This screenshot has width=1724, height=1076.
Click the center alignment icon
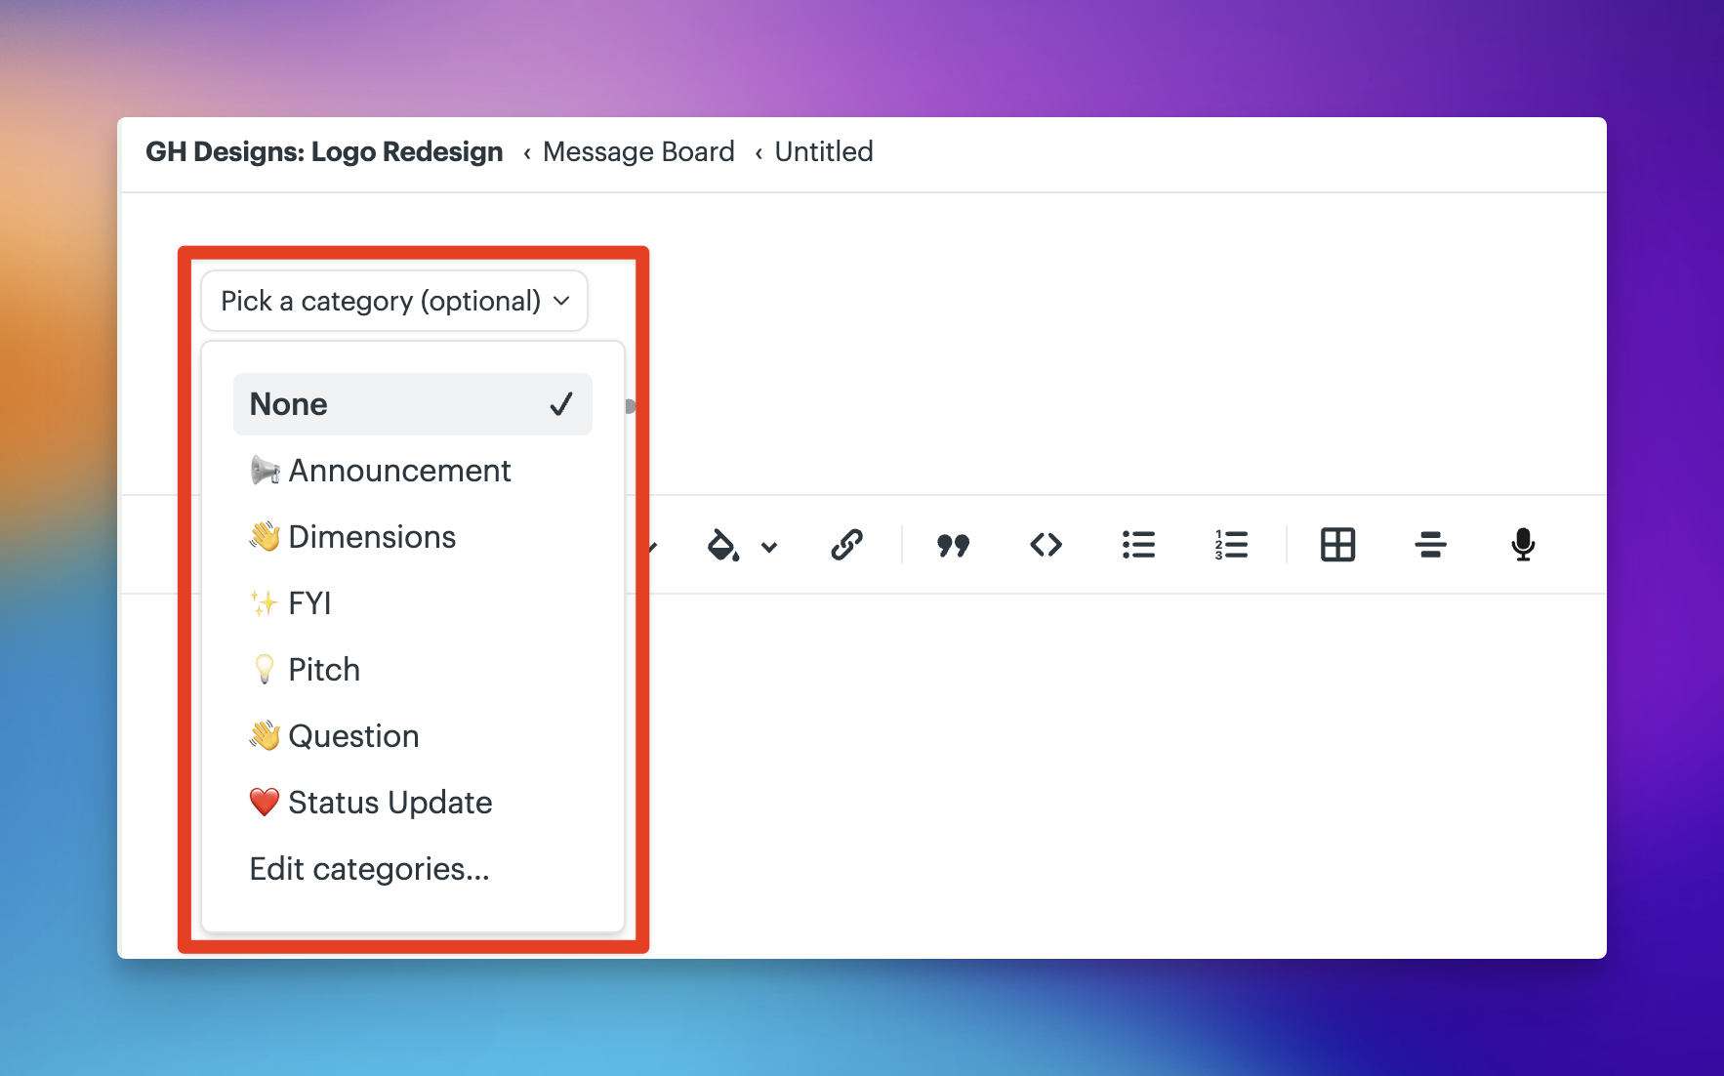[1430, 545]
